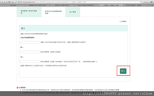Reload the page with the refresh icon
Viewport: 154px width, 96px height.
(141, 2)
